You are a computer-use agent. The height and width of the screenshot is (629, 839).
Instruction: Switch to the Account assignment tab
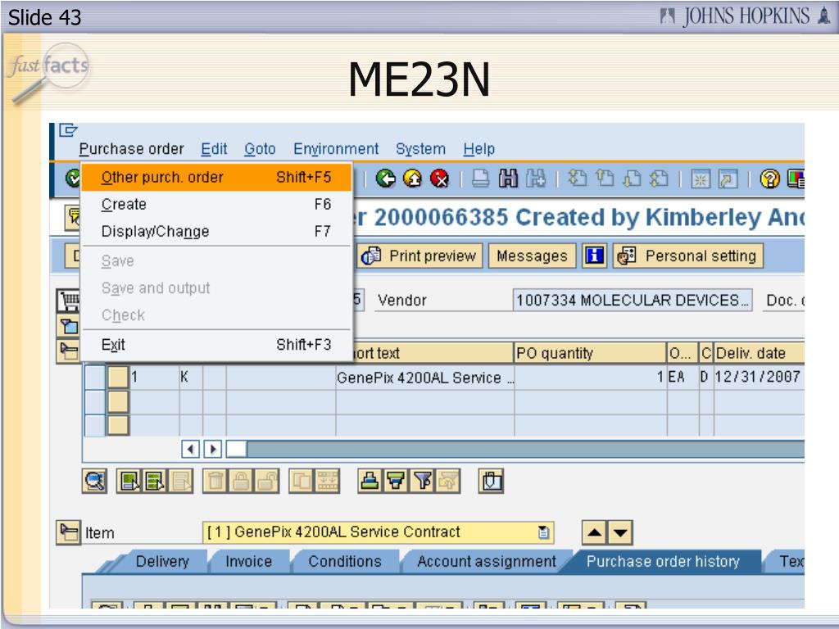tap(486, 562)
